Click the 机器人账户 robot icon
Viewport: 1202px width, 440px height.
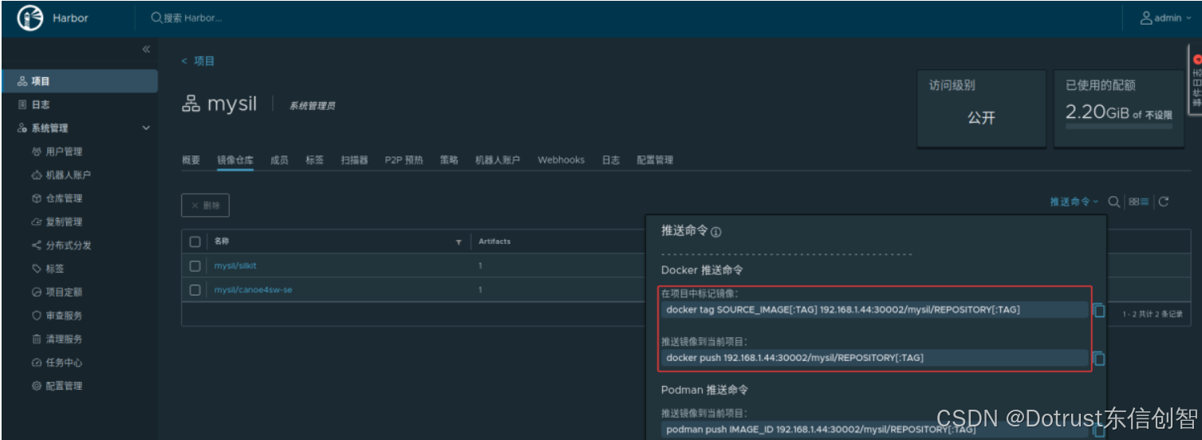click(x=36, y=175)
